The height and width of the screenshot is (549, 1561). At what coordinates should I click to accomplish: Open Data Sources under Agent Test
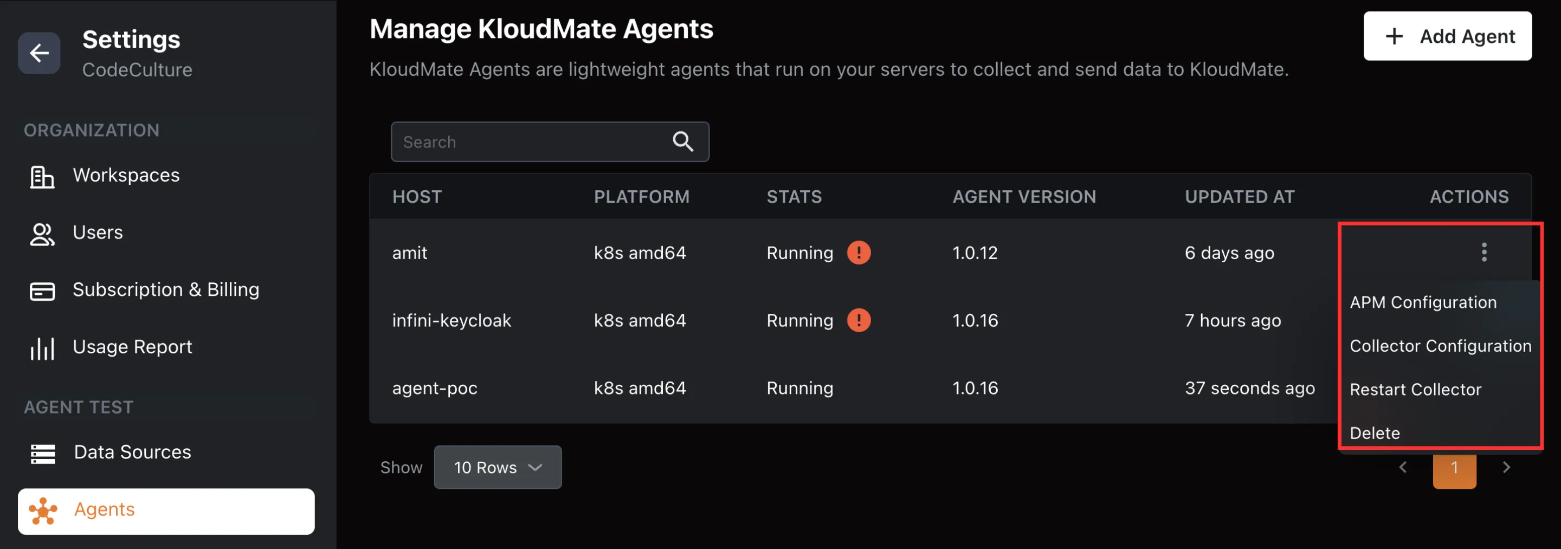[132, 452]
